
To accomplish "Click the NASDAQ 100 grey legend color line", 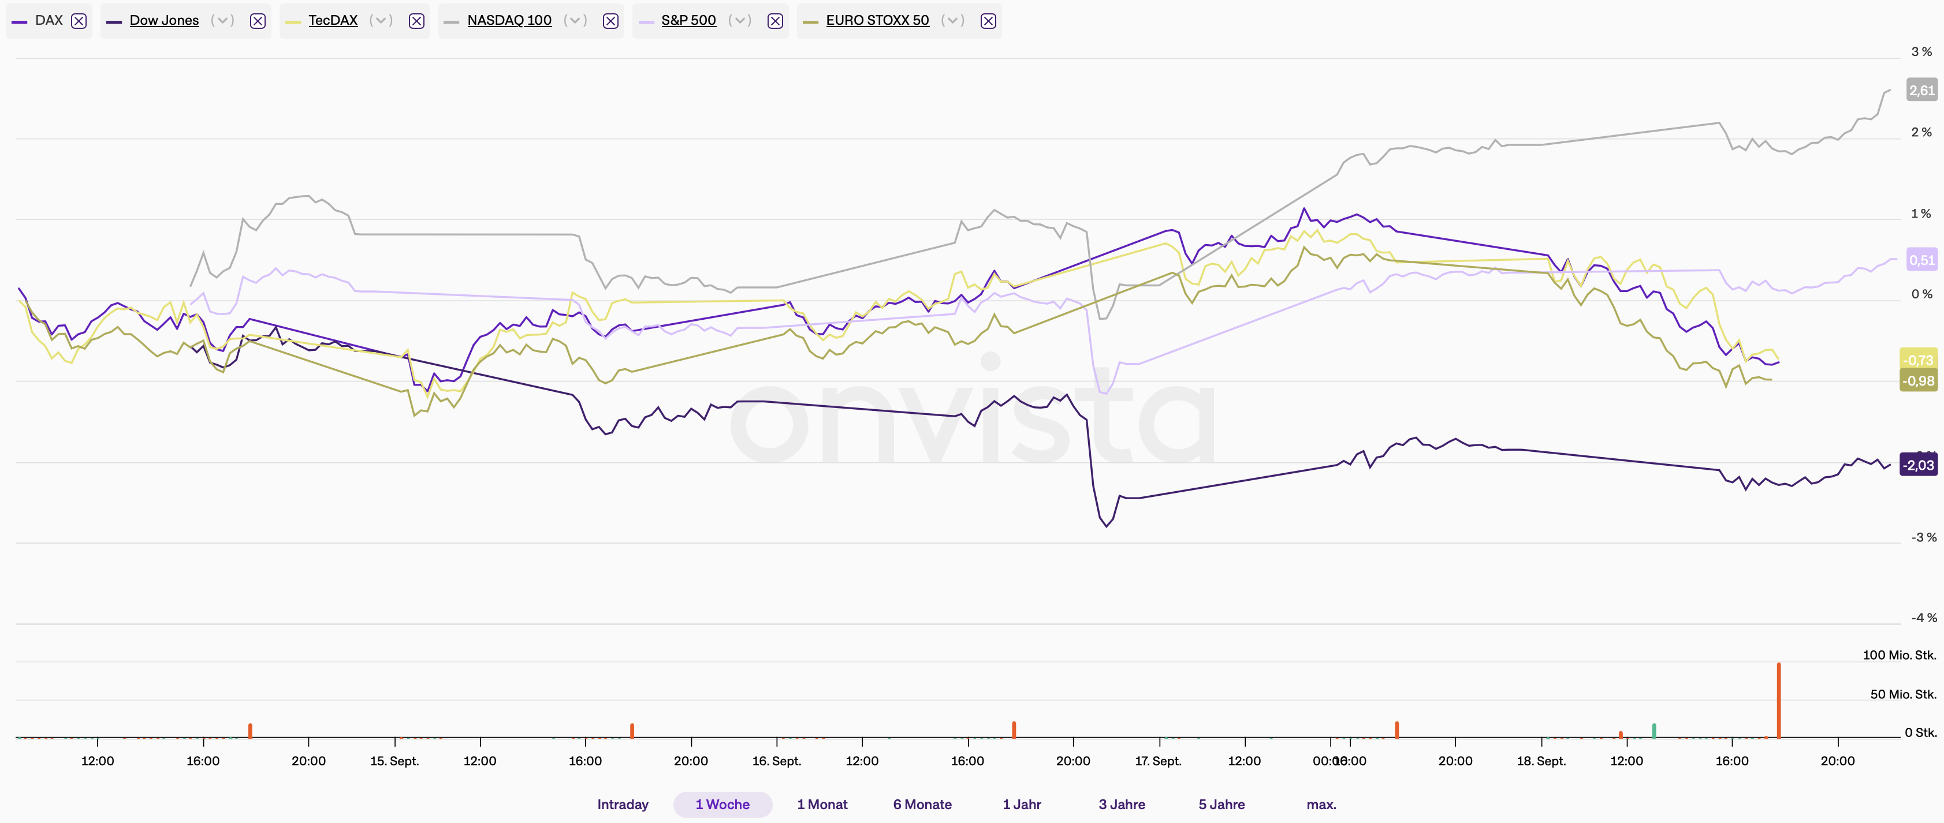I will tap(451, 22).
